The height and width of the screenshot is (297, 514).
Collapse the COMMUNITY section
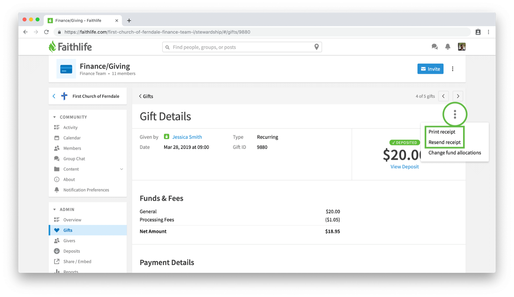coord(55,117)
